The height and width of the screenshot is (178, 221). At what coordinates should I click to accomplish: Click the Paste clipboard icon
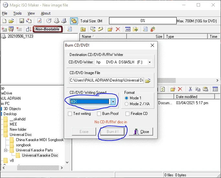205,89
